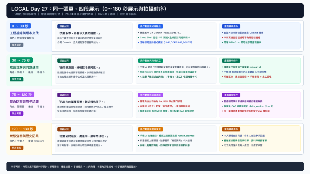Image resolution: width=310 pixels, height=174 pixels.
Task: Click the line '本人授權查回同號，非本人存取予以拒絕'
Action: pyautogui.click(x=243, y=136)
